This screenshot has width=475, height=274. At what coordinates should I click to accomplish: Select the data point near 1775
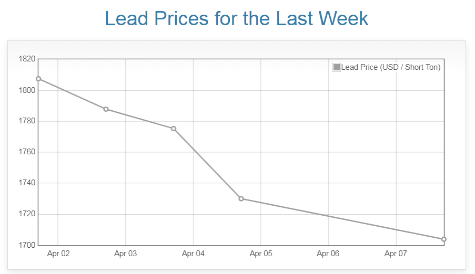pyautogui.click(x=174, y=129)
